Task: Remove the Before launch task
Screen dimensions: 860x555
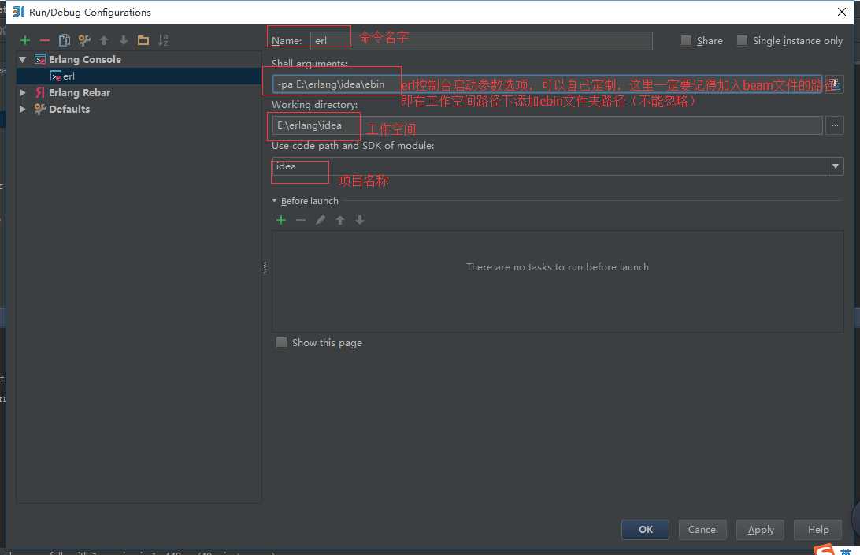Action: click(301, 220)
